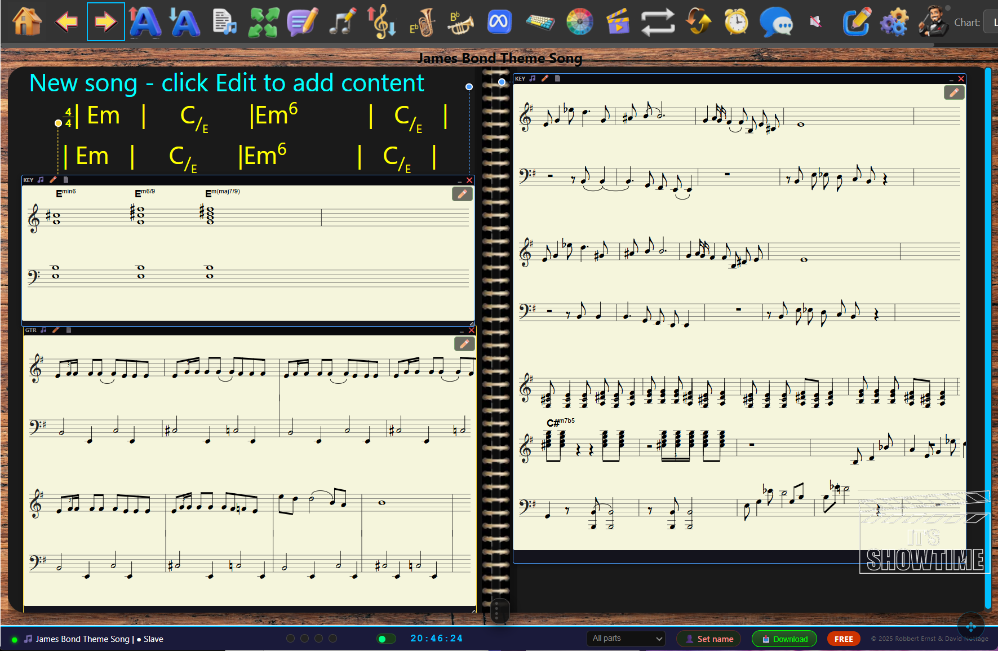Click the conductor avatar icon

934,21
